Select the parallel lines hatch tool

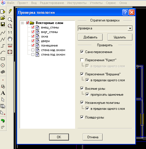(3, 72)
